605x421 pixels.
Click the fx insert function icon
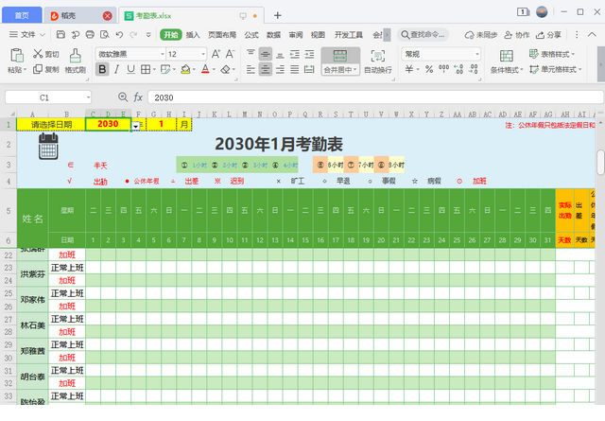(x=138, y=97)
